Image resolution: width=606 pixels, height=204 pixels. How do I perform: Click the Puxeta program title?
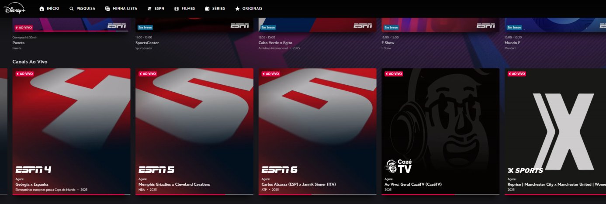(18, 43)
